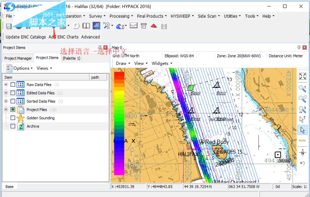Open the Options dropdown in Project Items
Viewport: 310px width, 197px height.
(23, 68)
